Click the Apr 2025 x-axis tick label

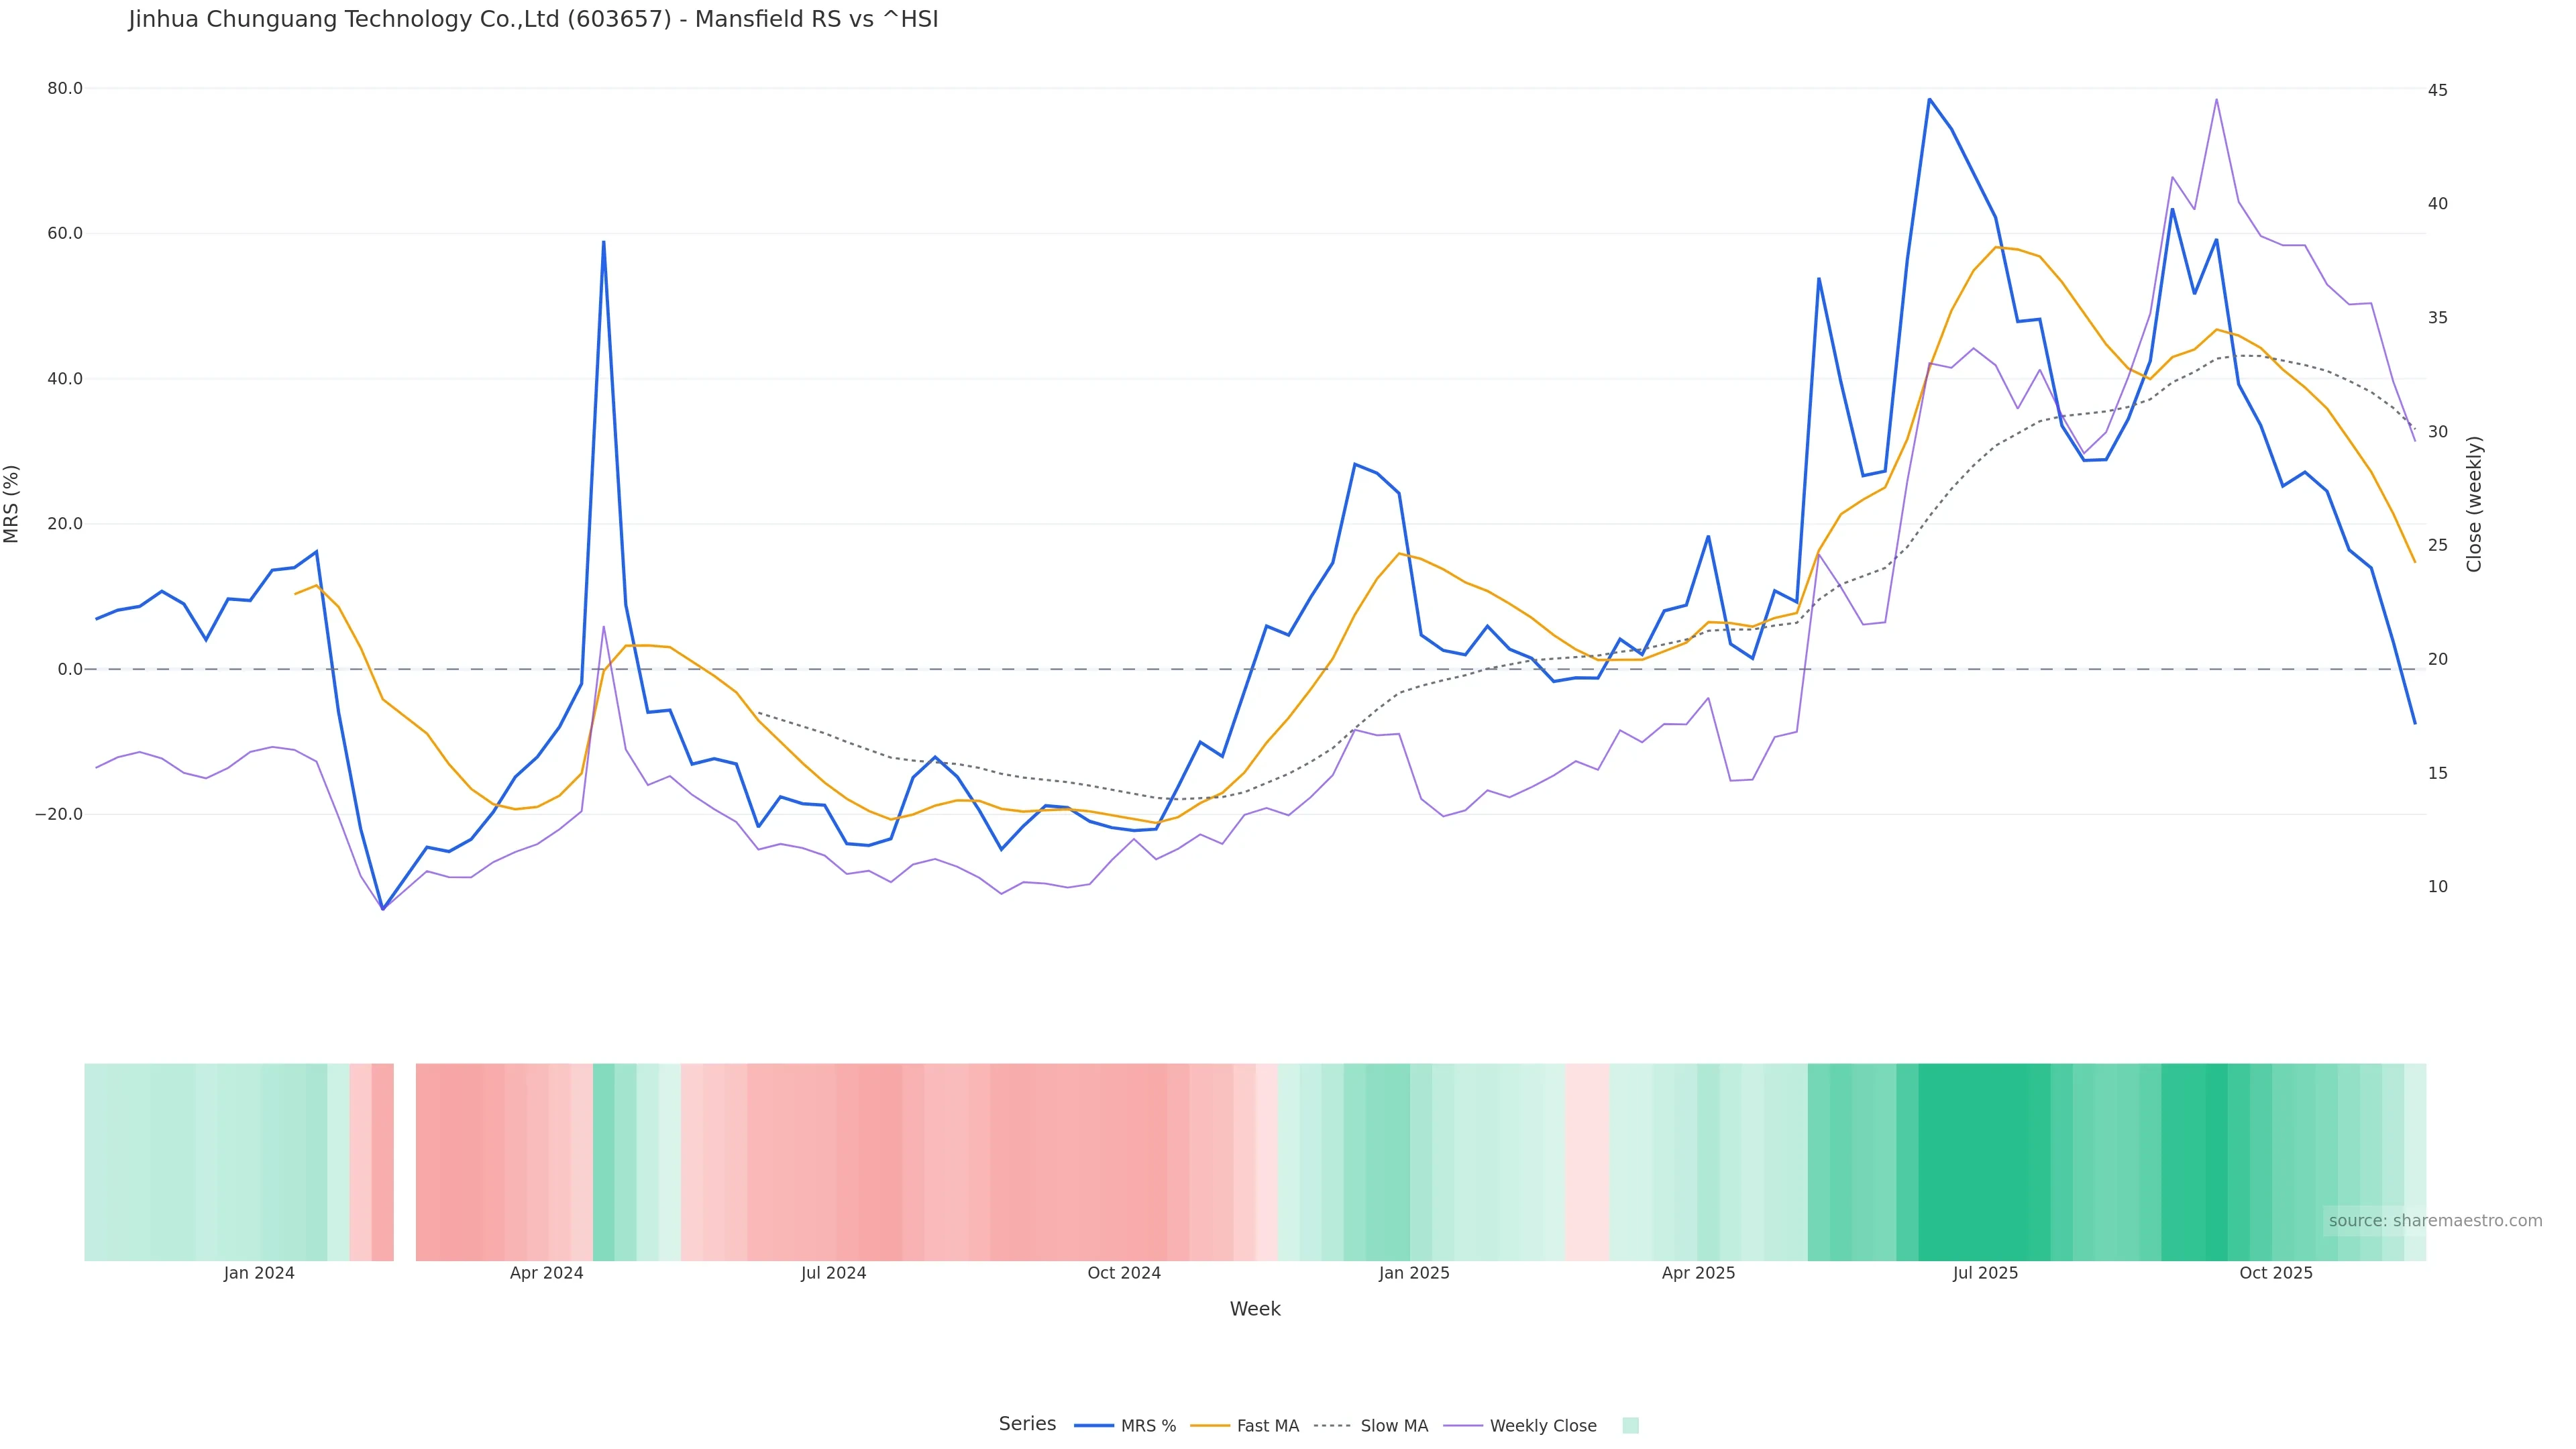coord(1698,1273)
